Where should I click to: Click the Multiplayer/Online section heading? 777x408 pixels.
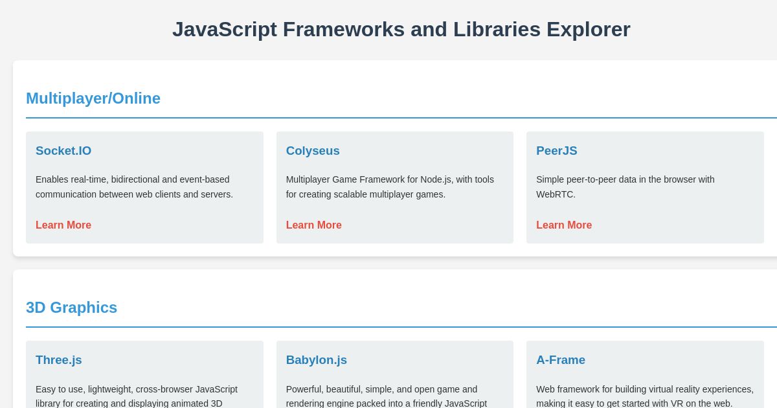point(93,98)
